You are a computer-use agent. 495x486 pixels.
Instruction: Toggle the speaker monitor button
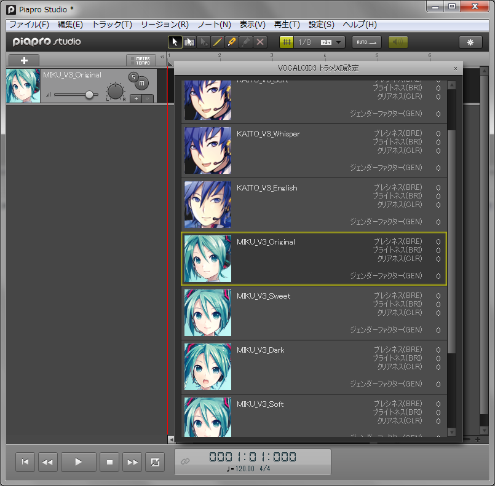tap(398, 42)
